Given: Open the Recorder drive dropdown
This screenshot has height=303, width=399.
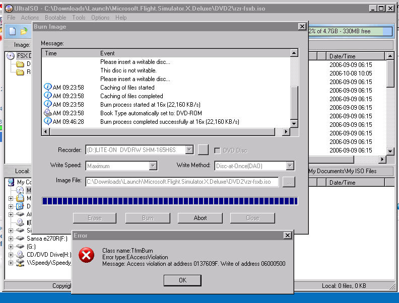Looking at the screenshot, I should click(189, 149).
